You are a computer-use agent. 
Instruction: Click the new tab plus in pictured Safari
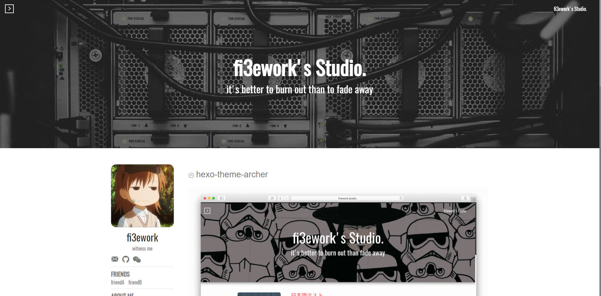(474, 200)
